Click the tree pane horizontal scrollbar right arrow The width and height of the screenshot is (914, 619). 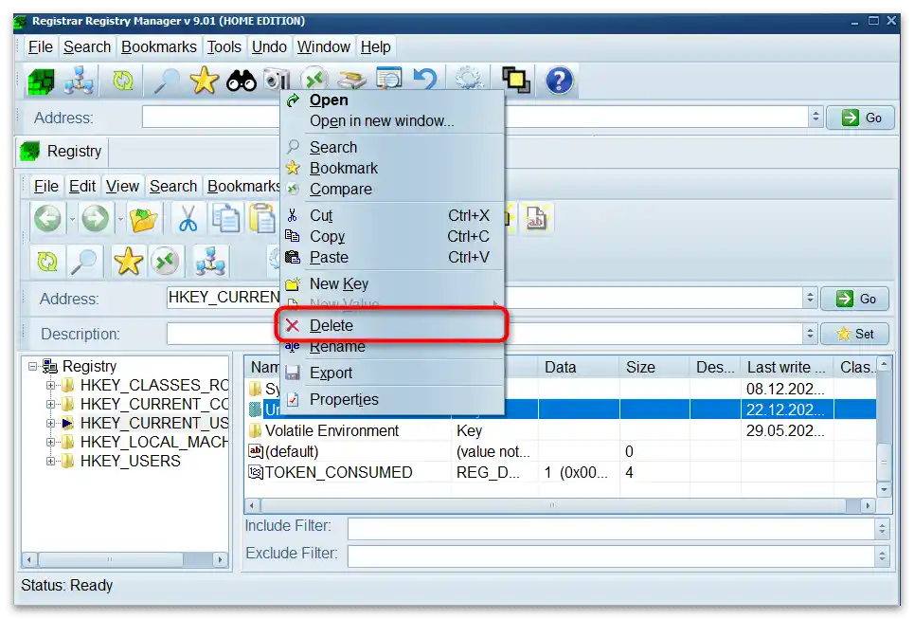pyautogui.click(x=220, y=559)
